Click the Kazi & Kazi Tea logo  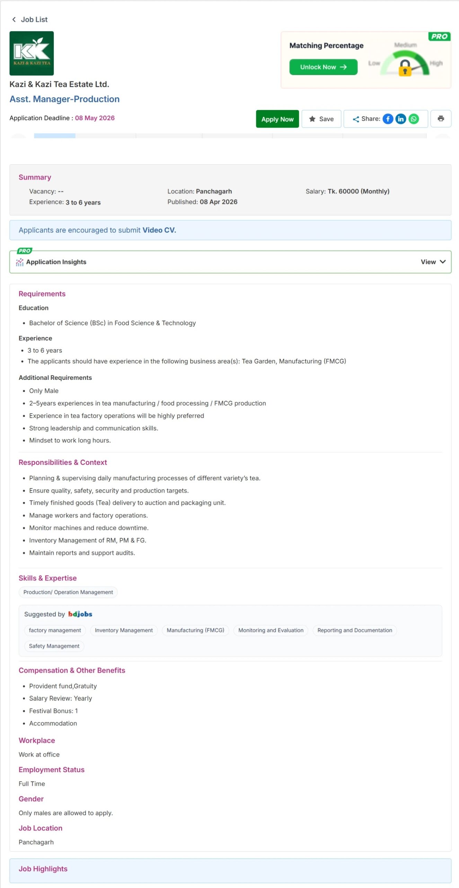32,53
